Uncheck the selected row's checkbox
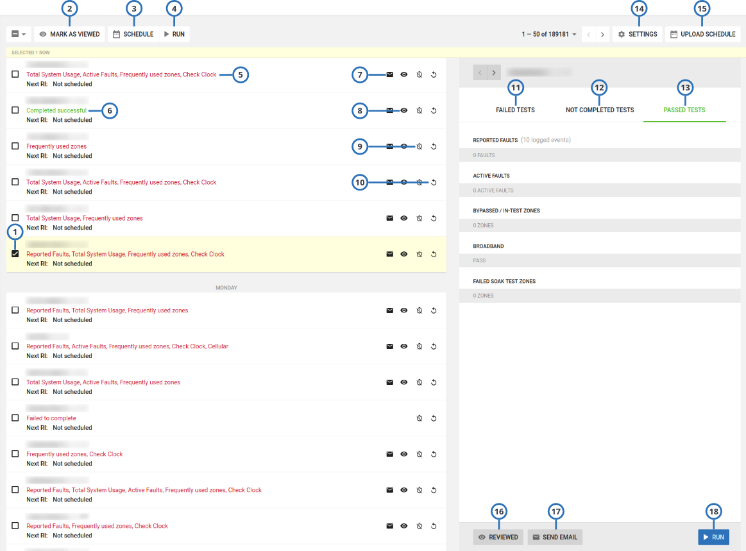The height and width of the screenshot is (551, 746). coord(15,253)
